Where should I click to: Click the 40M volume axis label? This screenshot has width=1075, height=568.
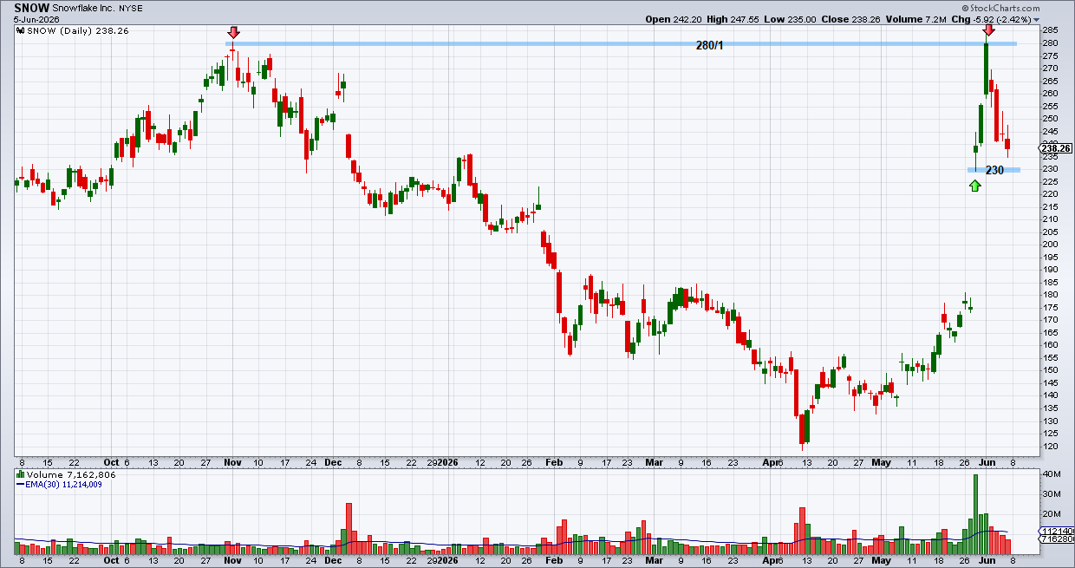pos(1051,474)
